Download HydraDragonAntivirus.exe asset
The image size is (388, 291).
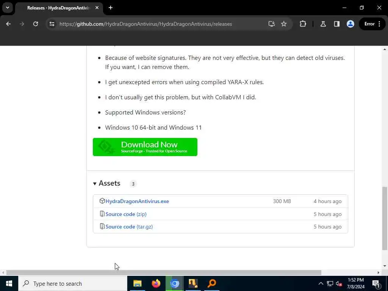coord(137,201)
